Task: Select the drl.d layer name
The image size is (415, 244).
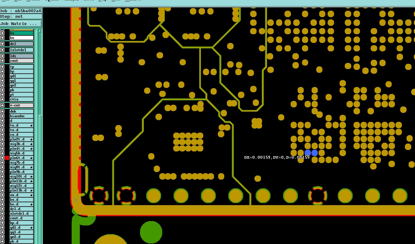Action: tap(22, 209)
